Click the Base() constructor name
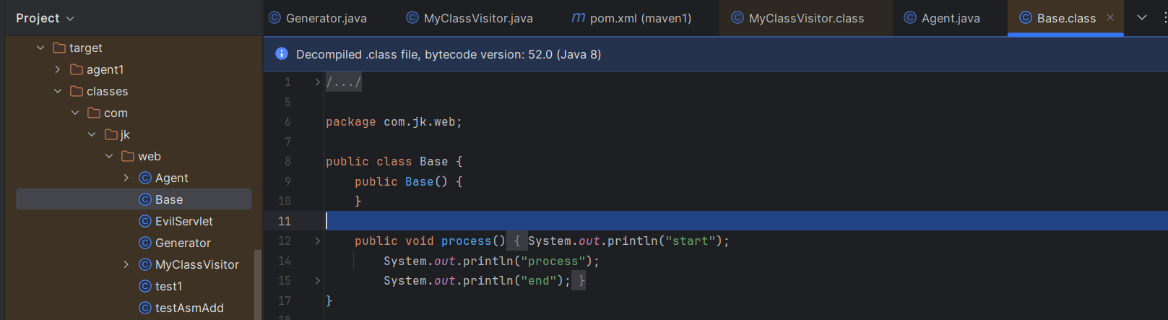Screen dimensions: 1168x320 pos(419,182)
